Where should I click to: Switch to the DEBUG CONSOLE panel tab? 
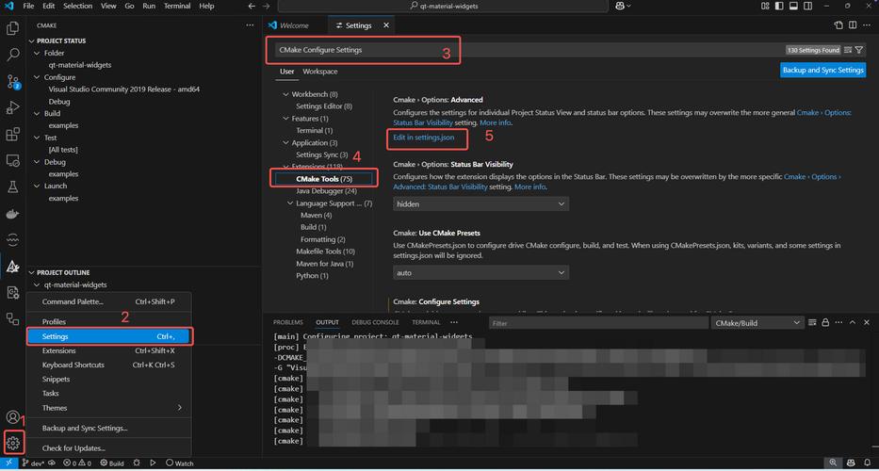pos(375,322)
